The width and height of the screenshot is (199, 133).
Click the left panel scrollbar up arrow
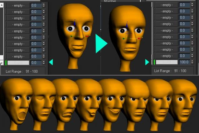(x=2, y=5)
